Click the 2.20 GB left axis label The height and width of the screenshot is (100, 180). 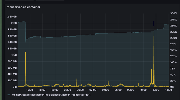12,17
